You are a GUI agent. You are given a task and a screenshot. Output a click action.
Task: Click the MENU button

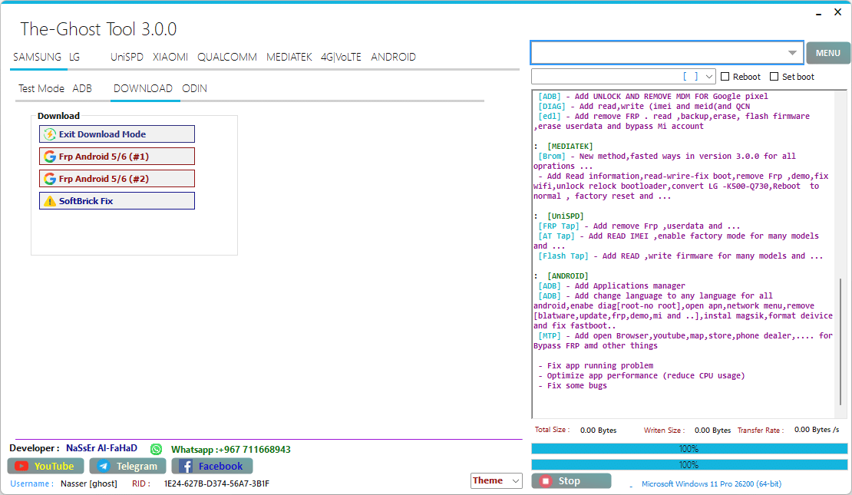pos(828,53)
